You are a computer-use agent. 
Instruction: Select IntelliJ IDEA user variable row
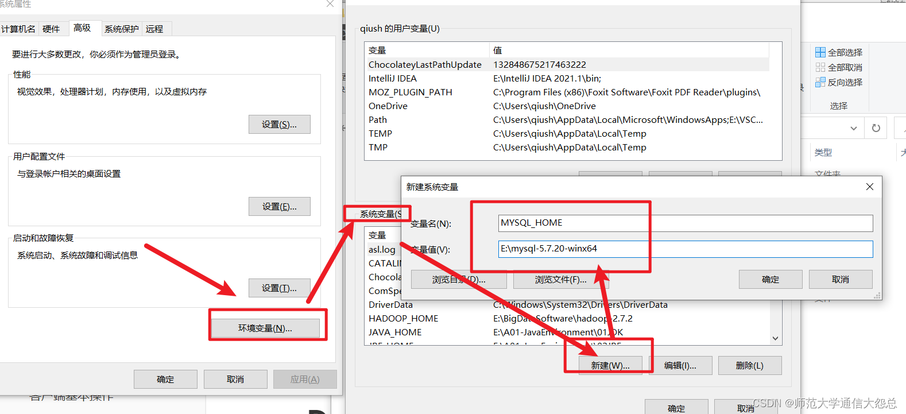[567, 79]
